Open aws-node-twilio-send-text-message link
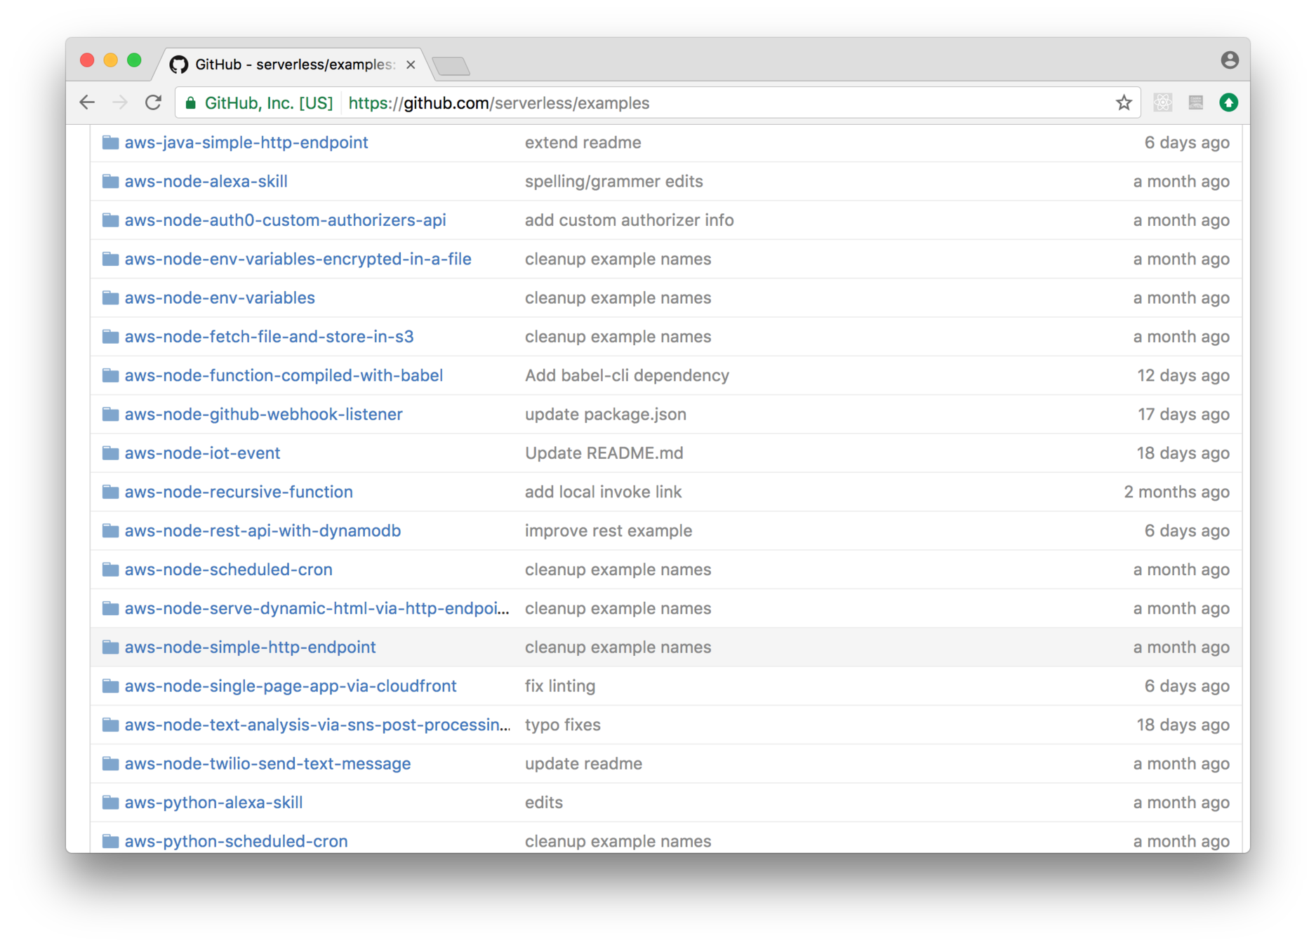Image resolution: width=1316 pixels, height=947 pixels. pyautogui.click(x=268, y=763)
